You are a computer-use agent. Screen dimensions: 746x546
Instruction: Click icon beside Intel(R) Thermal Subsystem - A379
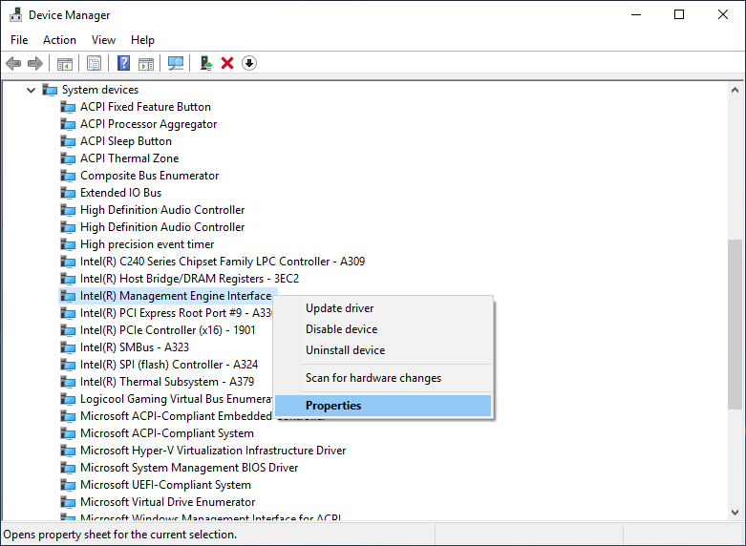68,382
